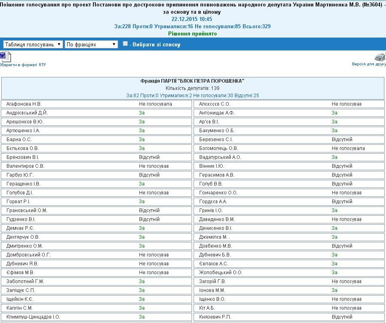The image size is (386, 323).
Task: Open 'Версія для друку' link
Action: click(x=369, y=64)
